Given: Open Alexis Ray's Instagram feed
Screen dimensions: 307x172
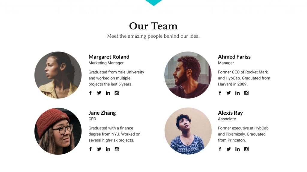Looking at the screenshot, I should 246,149.
